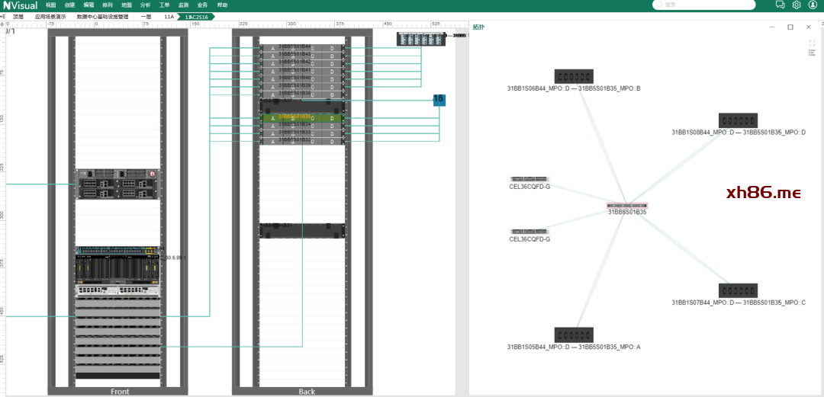Go to 应用场景演示 breadcrumb

click(50, 17)
